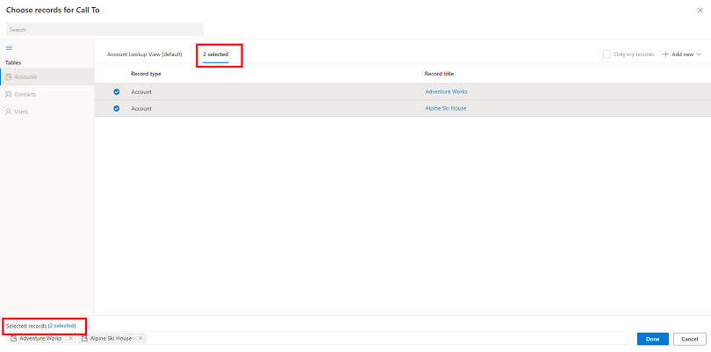711x352 pixels.
Task: Click the Search input field
Action: pyautogui.click(x=104, y=30)
